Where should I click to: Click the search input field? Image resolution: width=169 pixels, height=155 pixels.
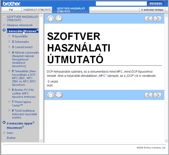pos(121,4)
